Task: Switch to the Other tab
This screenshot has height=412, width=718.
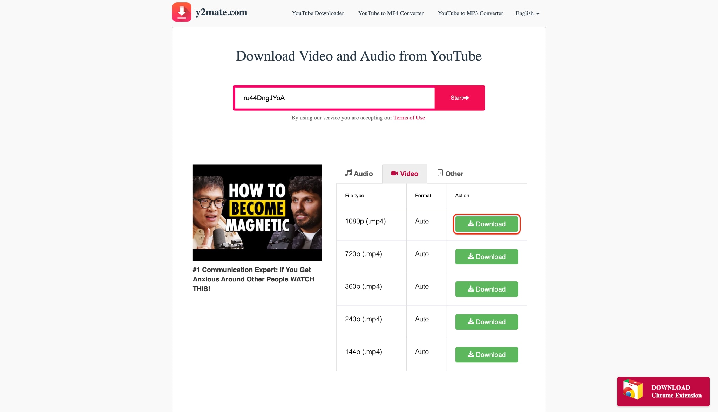Action: 451,174
